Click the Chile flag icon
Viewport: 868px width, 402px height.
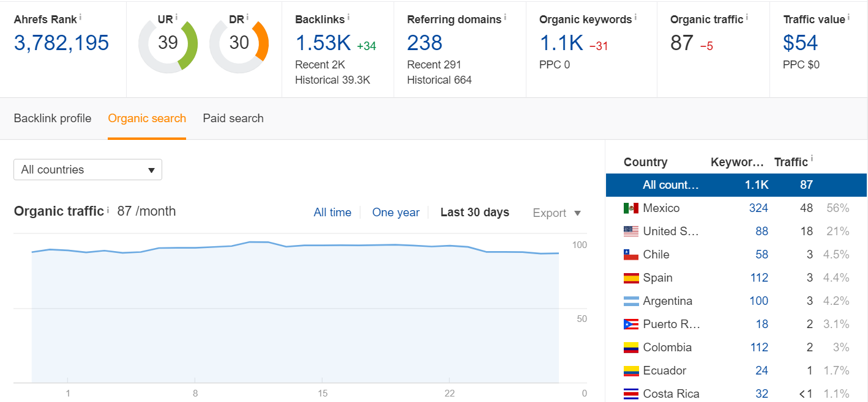point(631,255)
